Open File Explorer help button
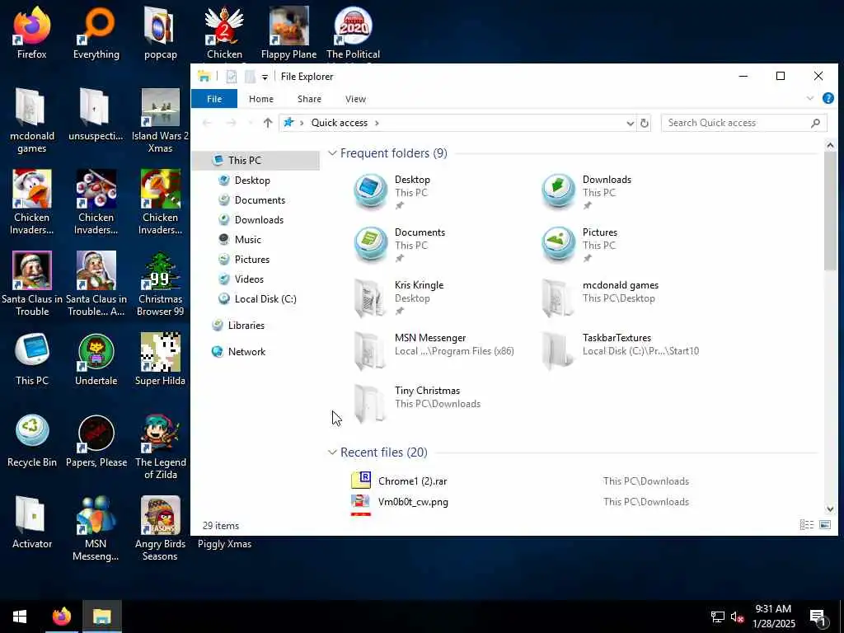The image size is (844, 633). (828, 99)
